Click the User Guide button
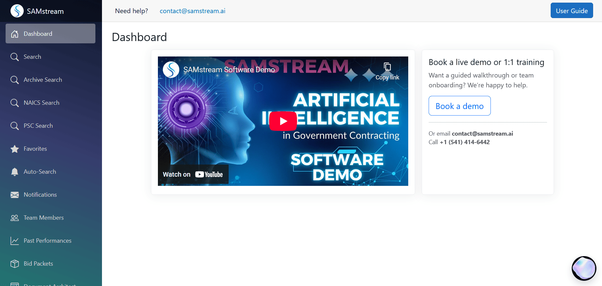 [571, 11]
